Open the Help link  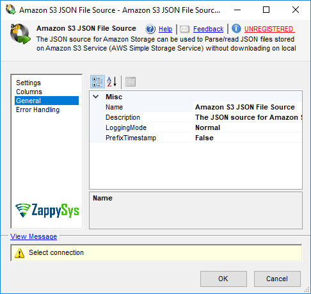165,29
